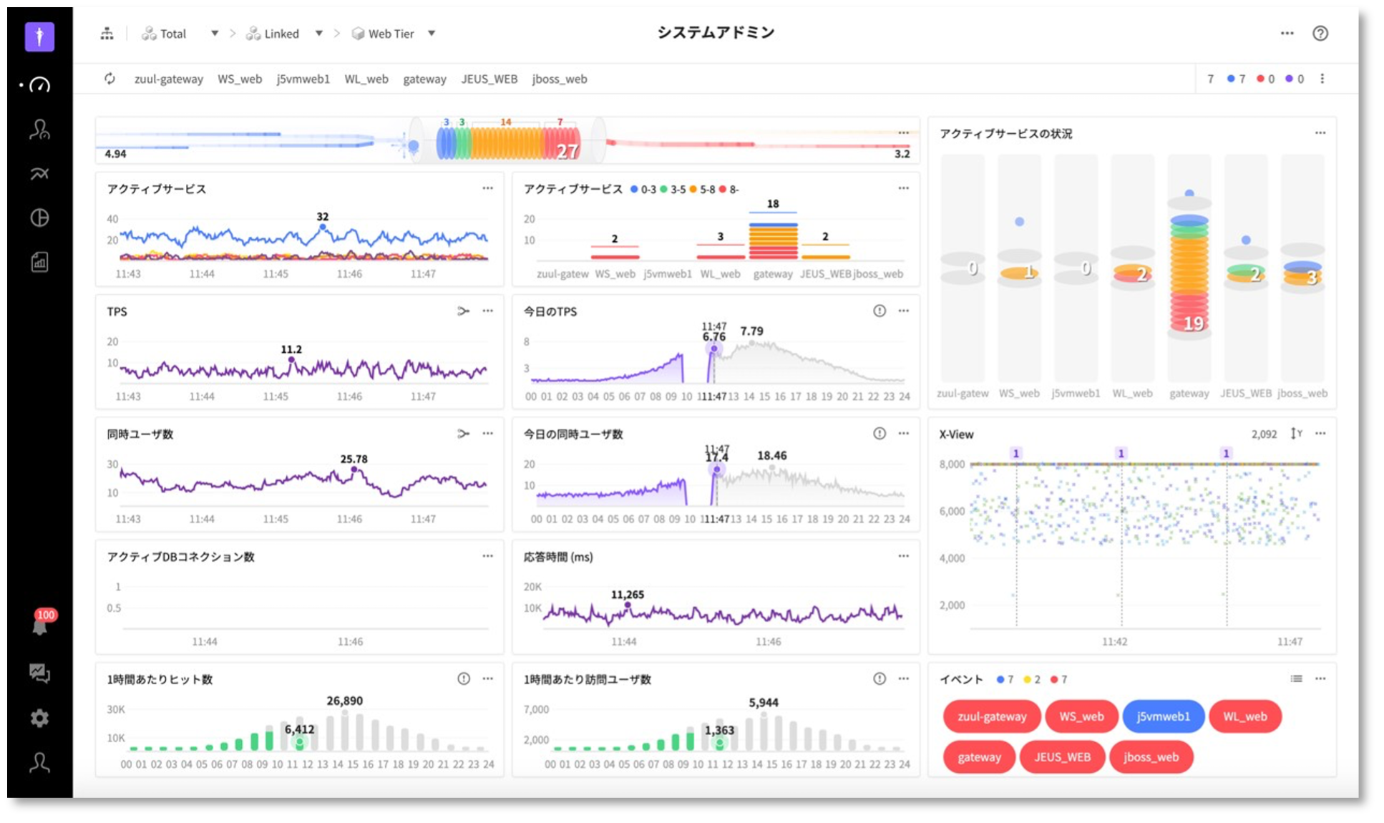Open the info icon on 今日のTPS panel
Image resolution: width=1384 pixels, height=823 pixels.
(x=879, y=311)
